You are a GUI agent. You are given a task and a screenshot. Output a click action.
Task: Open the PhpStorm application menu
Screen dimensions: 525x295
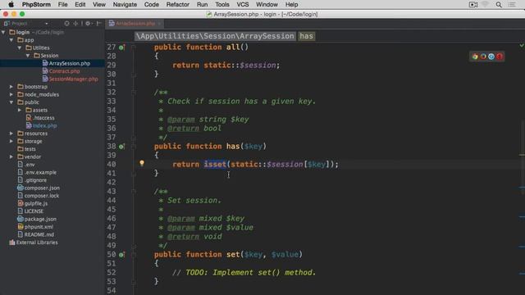pyautogui.click(x=36, y=4)
